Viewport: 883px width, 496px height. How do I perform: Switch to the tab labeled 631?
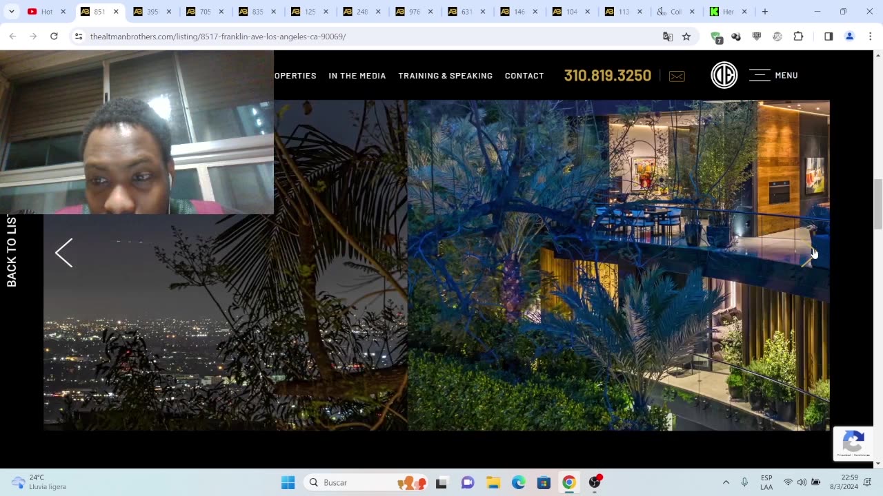pos(461,12)
